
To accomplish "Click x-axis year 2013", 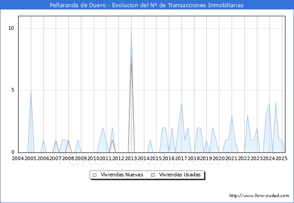I will (131, 158).
